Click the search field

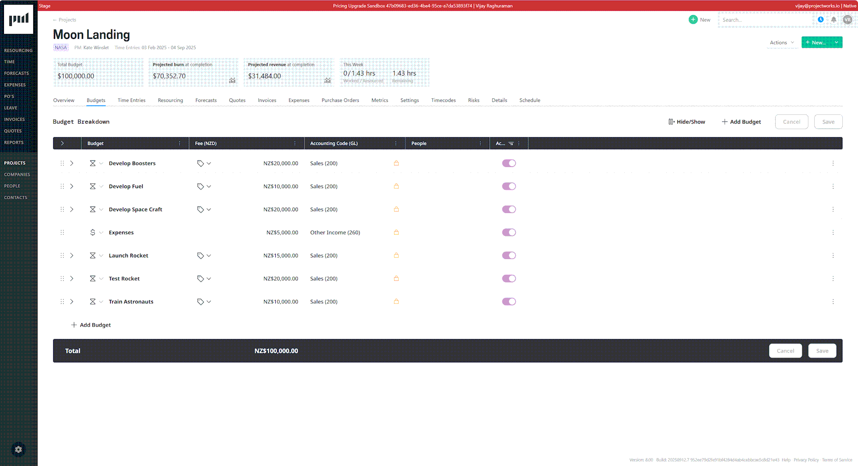[x=765, y=20]
